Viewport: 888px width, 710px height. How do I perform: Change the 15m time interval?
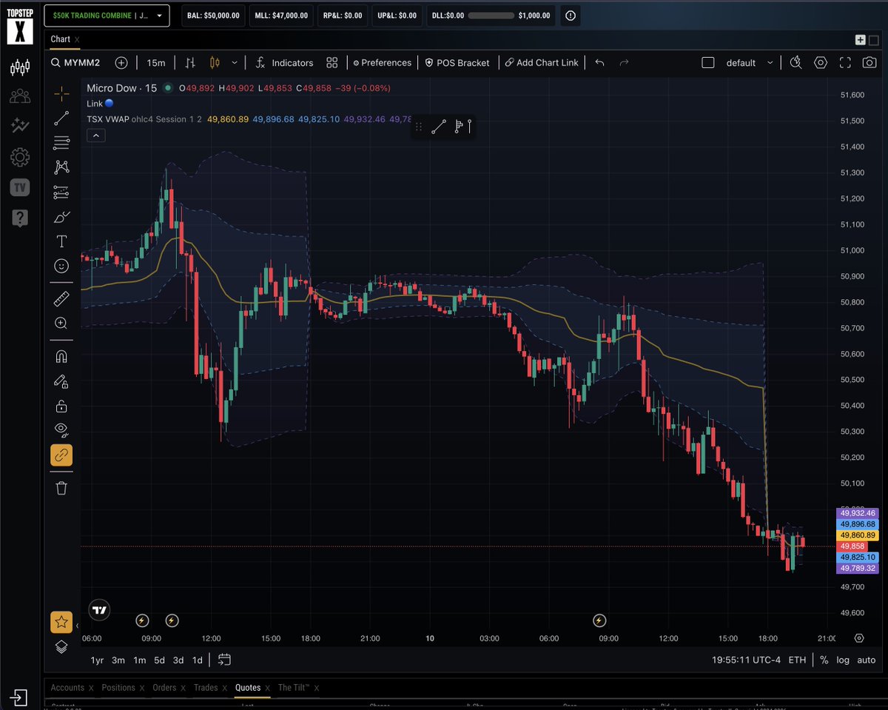[155, 63]
